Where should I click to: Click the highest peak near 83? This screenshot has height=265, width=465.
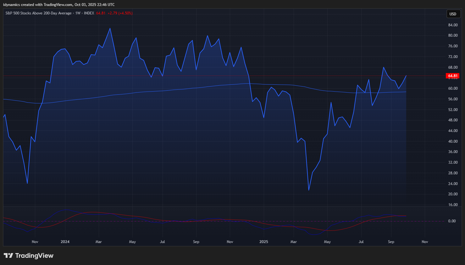pos(110,29)
